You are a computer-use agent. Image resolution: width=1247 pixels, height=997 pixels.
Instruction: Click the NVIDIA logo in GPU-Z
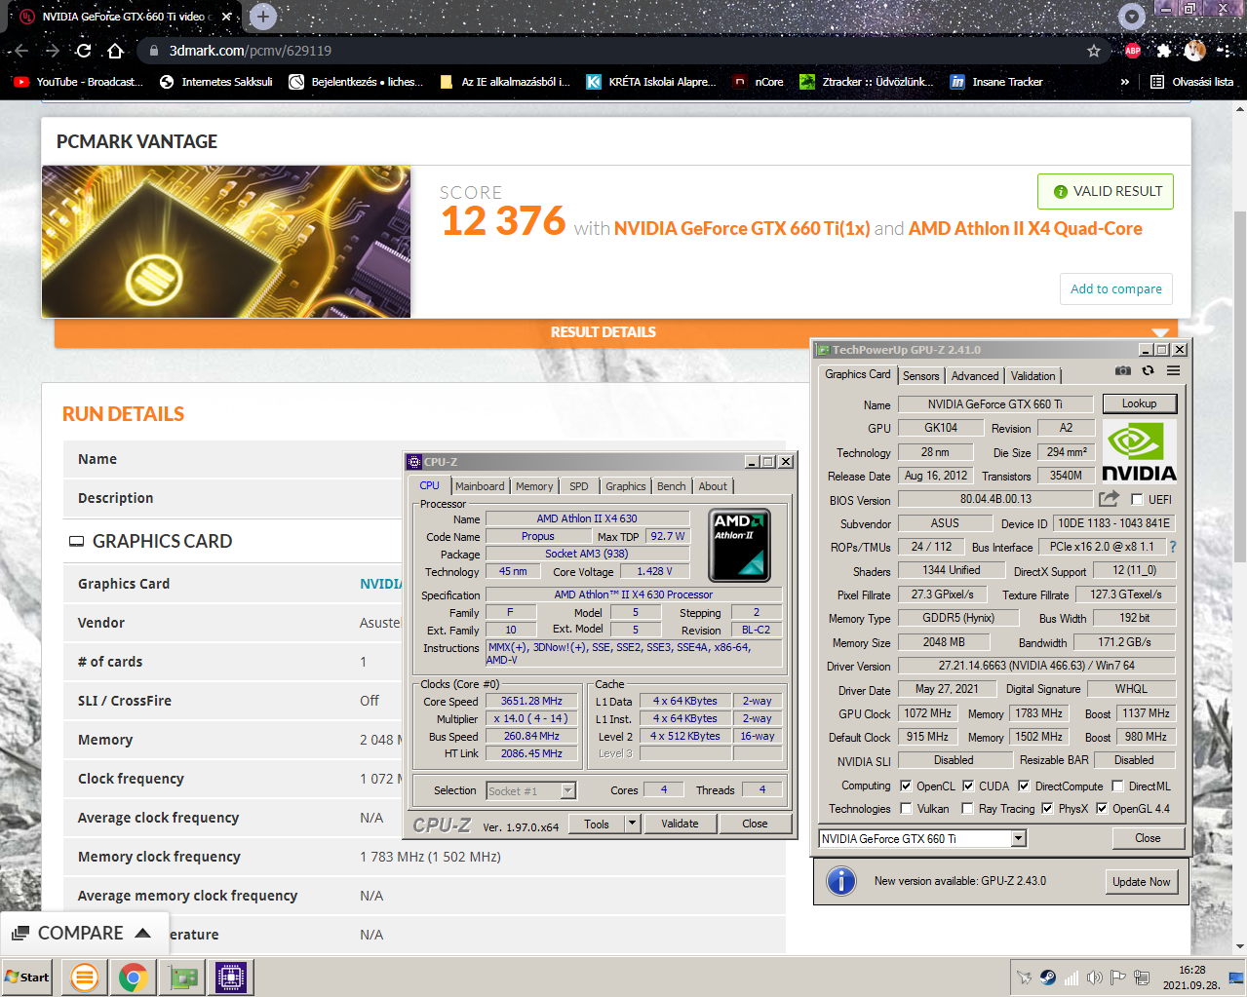click(x=1139, y=452)
